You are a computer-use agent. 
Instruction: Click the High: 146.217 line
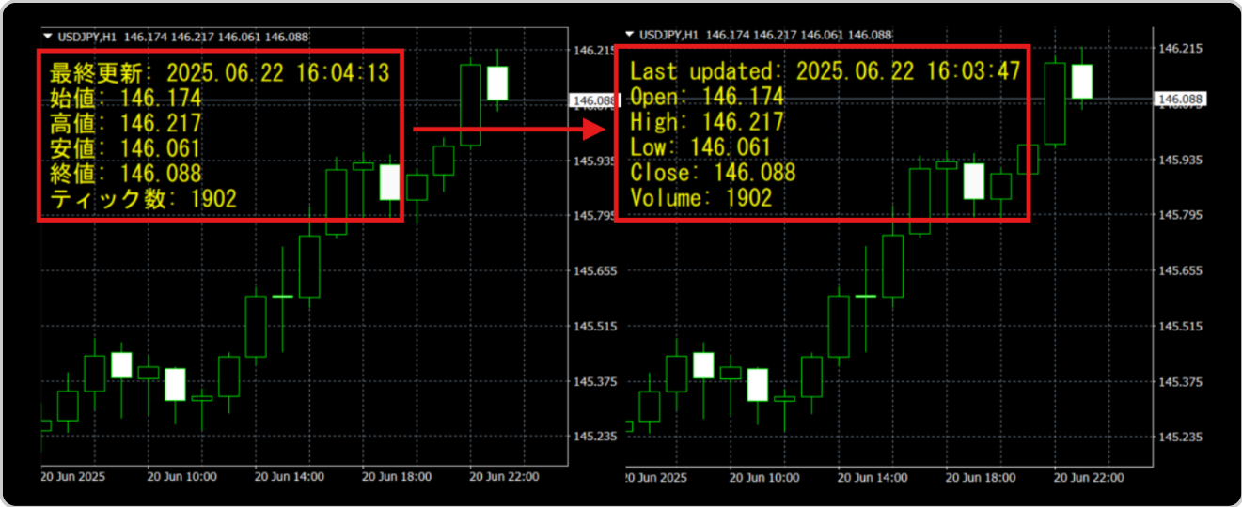pyautogui.click(x=706, y=122)
